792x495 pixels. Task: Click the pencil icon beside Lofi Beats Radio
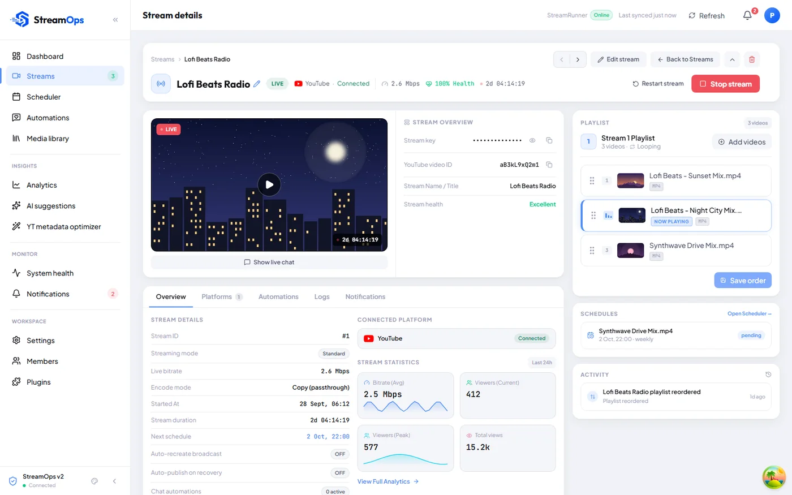coord(257,84)
